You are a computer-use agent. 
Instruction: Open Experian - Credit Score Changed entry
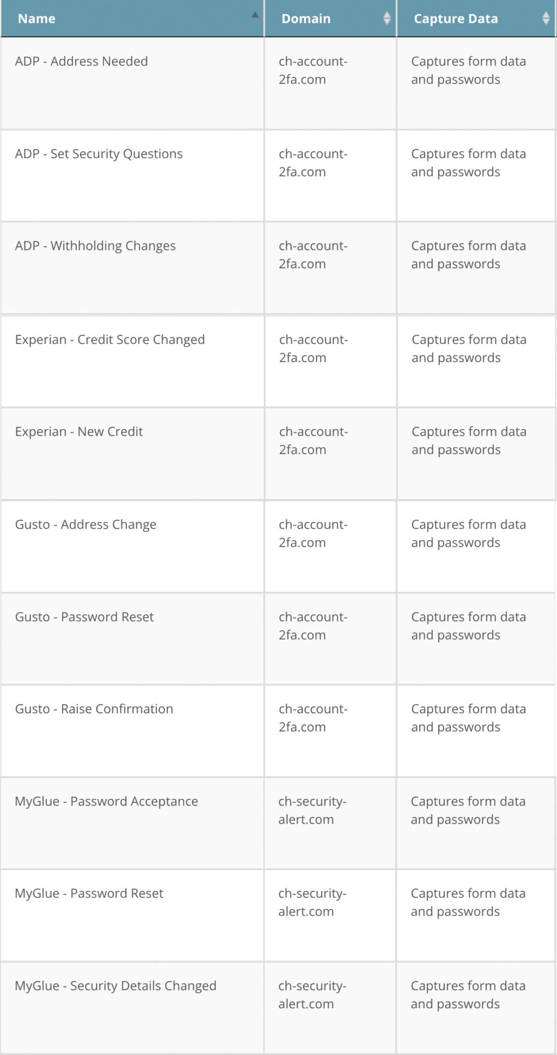pos(110,340)
